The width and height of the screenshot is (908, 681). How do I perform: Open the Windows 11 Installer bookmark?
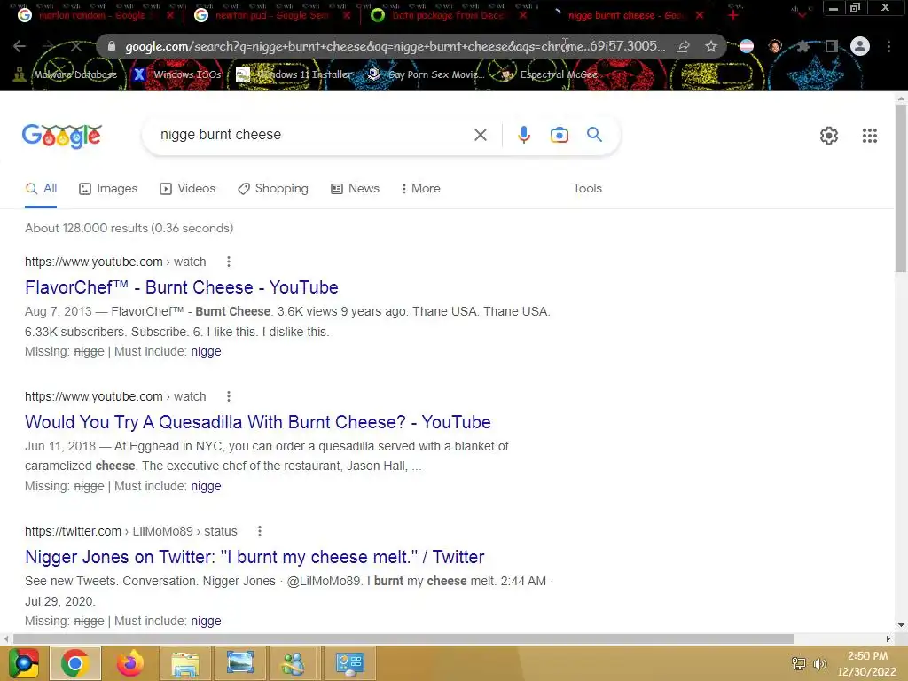[x=294, y=74]
